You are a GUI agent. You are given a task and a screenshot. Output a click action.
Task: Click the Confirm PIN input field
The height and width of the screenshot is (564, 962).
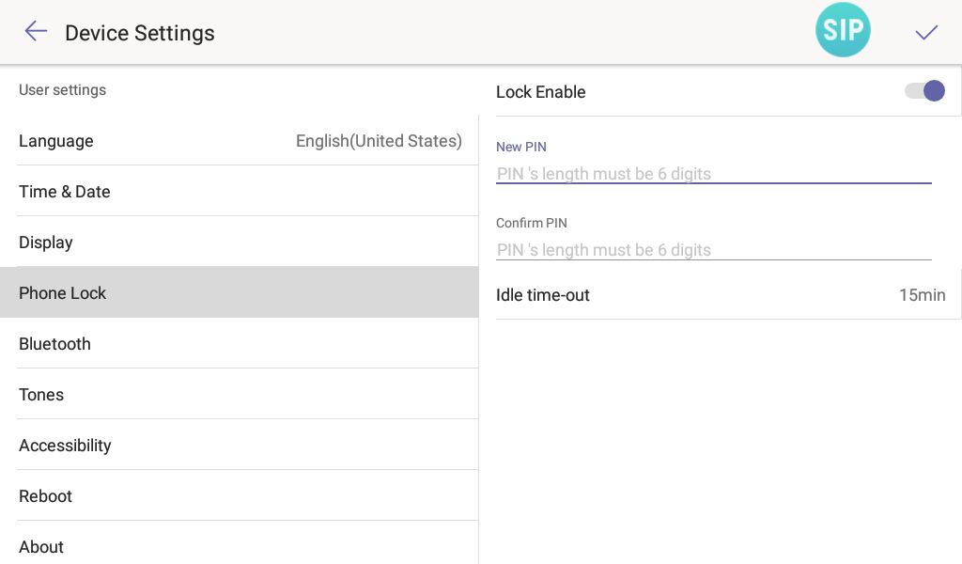[x=714, y=250]
